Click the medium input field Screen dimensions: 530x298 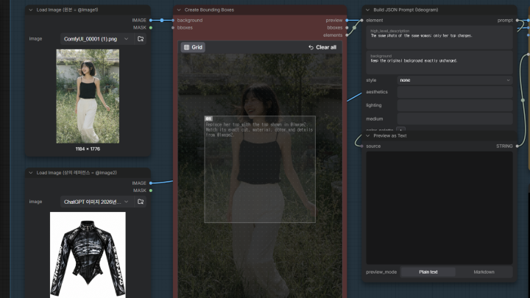(x=455, y=119)
